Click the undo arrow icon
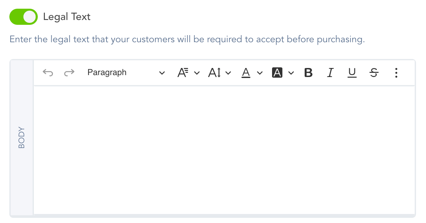The image size is (426, 223). [48, 73]
